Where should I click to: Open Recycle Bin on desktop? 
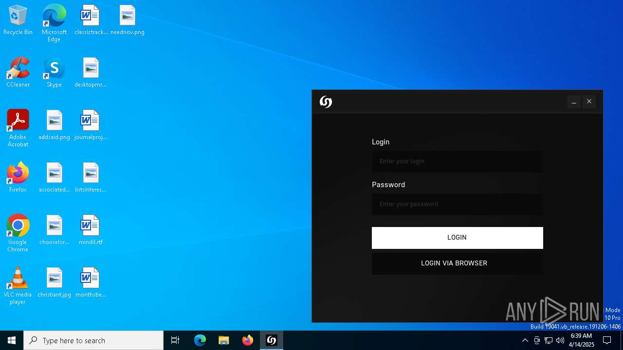[18, 20]
